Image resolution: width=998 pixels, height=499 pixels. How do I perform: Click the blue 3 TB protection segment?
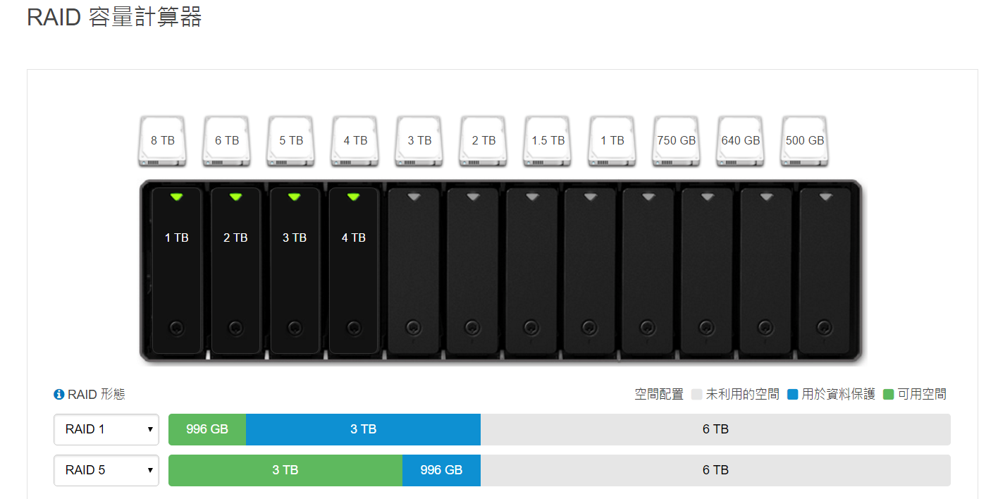(363, 429)
